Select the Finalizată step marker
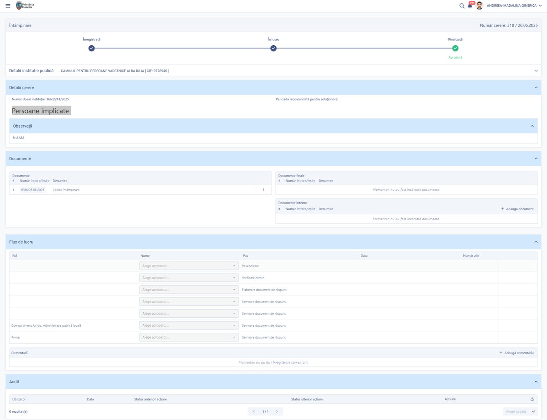The width and height of the screenshot is (547, 420). (x=455, y=48)
